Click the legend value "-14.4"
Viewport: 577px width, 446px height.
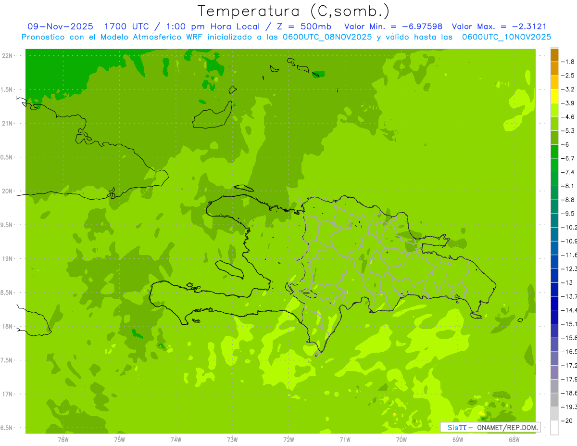(x=569, y=310)
